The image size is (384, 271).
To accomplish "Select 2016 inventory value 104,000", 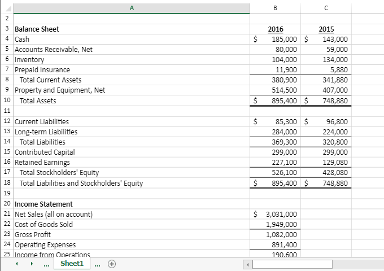I will (x=275, y=60).
